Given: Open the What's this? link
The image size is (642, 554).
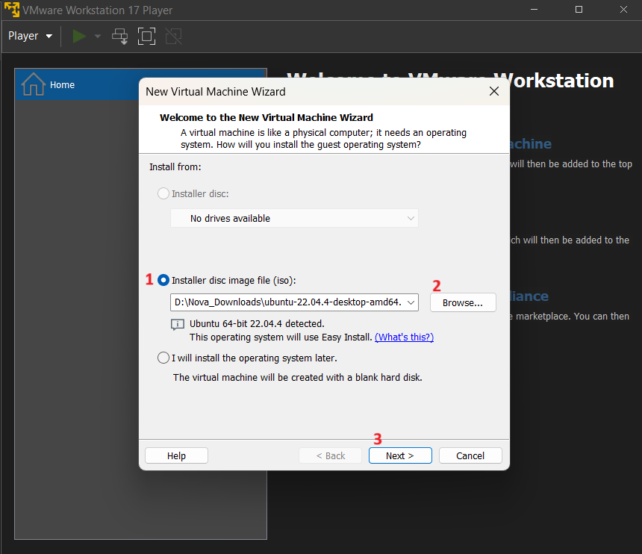Looking at the screenshot, I should pyautogui.click(x=404, y=337).
